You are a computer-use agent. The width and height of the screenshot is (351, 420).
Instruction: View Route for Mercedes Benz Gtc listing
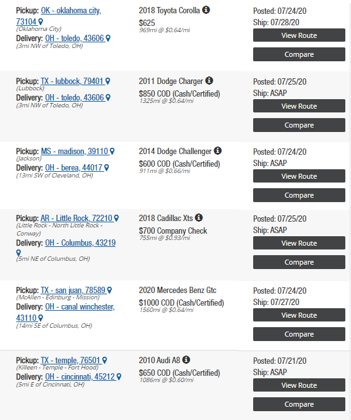(x=299, y=315)
